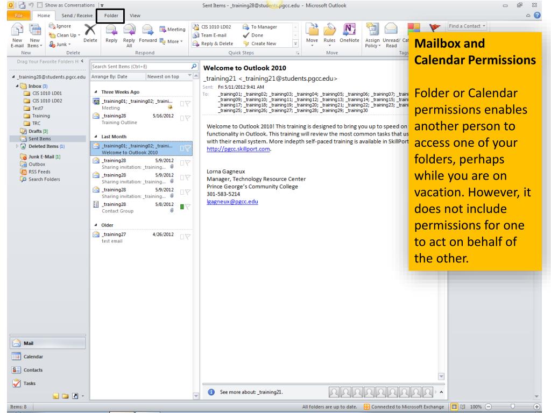
Task: Click the Rules icon
Action: point(329,30)
